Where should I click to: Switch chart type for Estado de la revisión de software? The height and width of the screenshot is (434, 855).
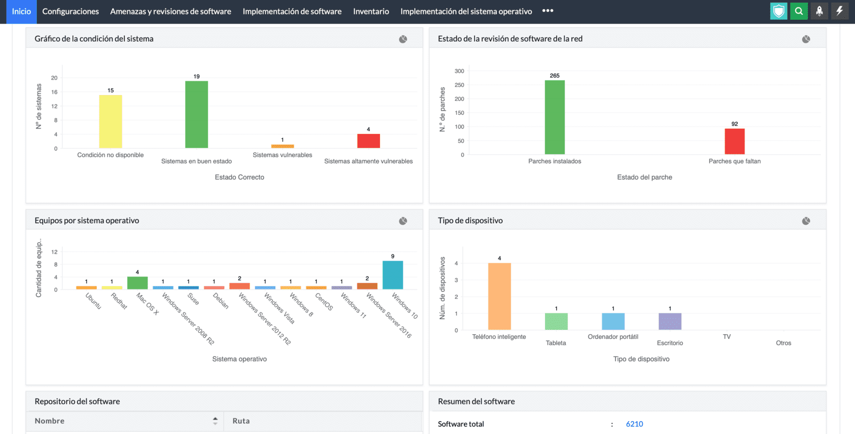(x=806, y=39)
